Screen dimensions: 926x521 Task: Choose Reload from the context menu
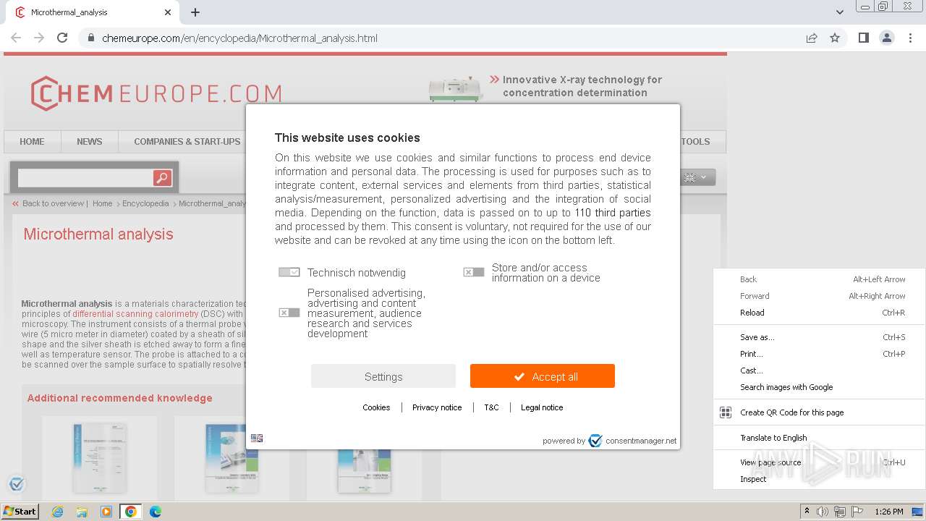click(819, 313)
